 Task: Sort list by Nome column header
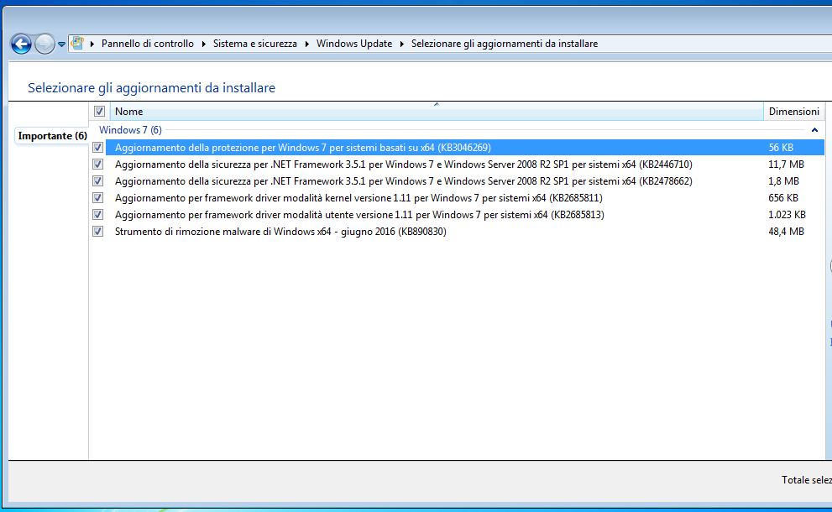point(437,111)
